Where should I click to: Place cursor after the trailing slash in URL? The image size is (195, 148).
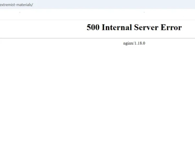coord(33,5)
